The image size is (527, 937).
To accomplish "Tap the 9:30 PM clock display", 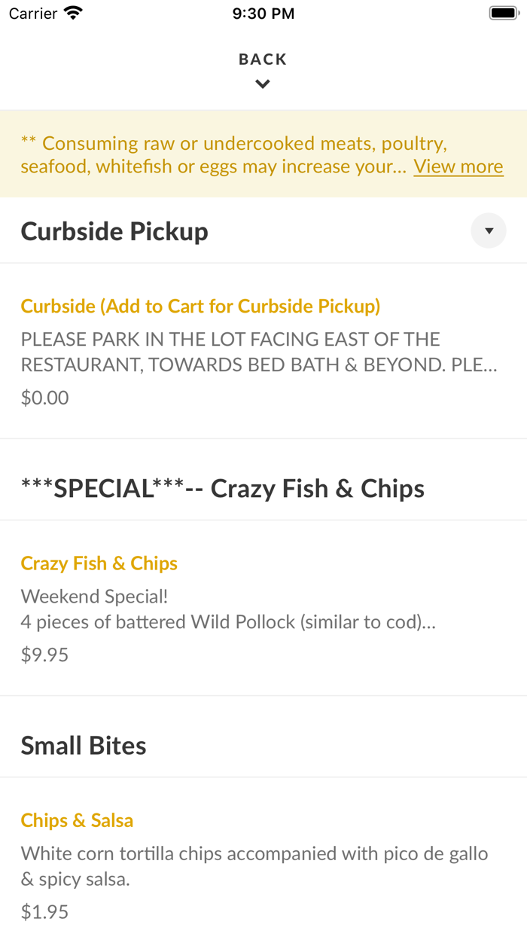I will pos(263,12).
